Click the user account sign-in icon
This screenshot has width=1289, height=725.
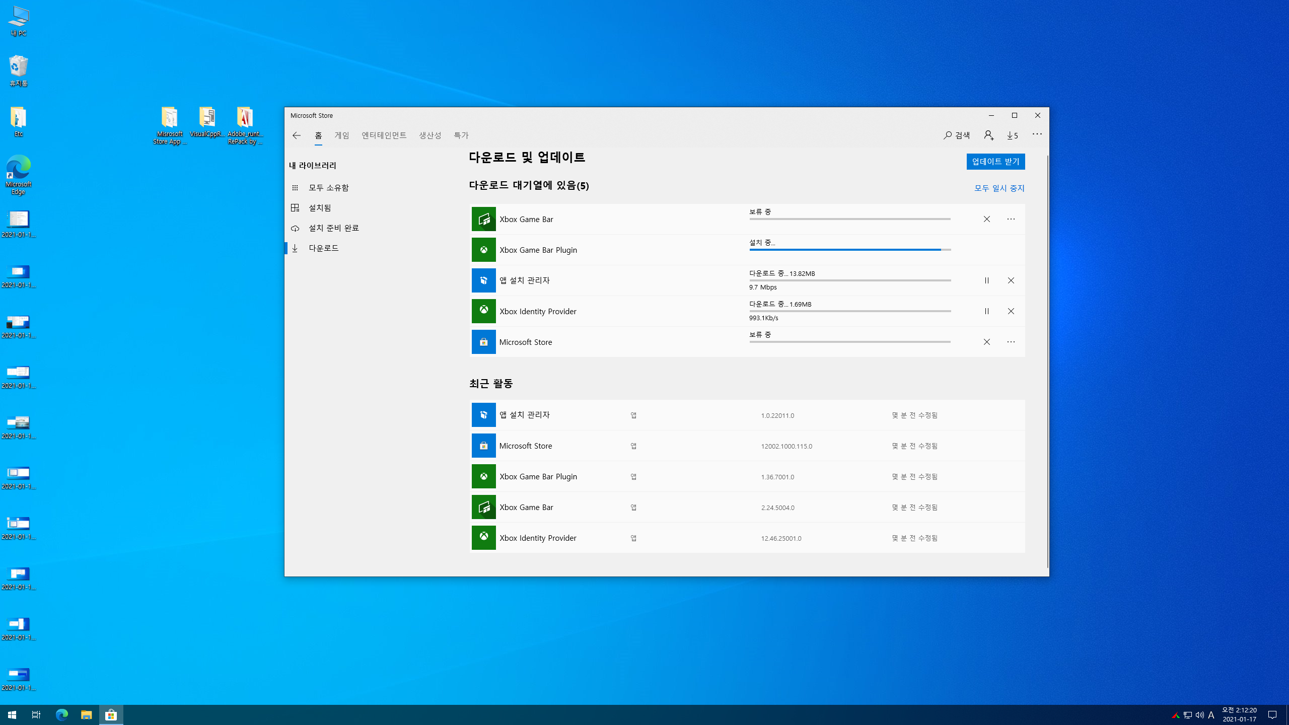click(x=988, y=135)
